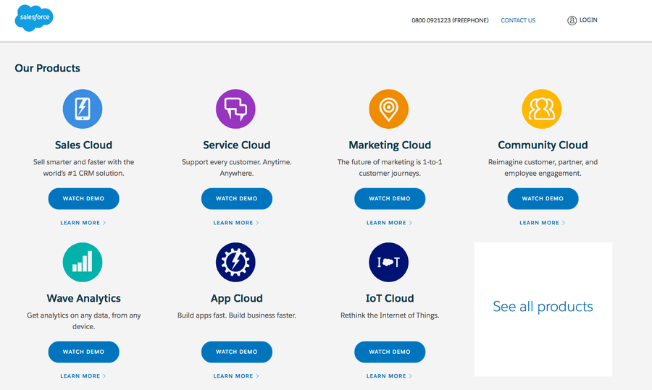Click the Service Cloud heading
Screen dimensions: 652x390
coord(237,145)
